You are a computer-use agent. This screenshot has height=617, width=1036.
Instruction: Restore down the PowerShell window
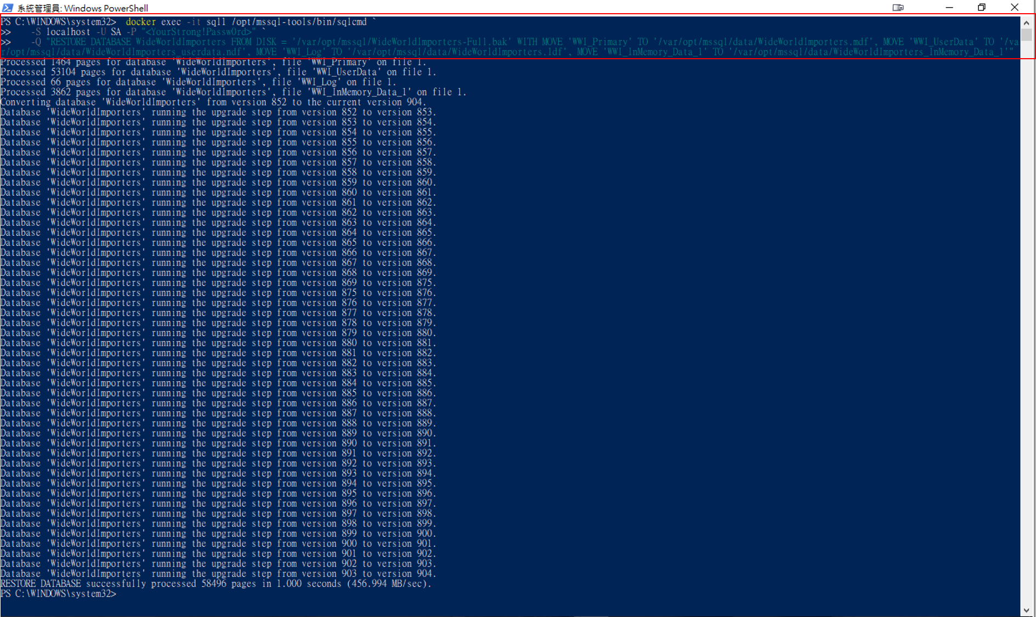[982, 8]
